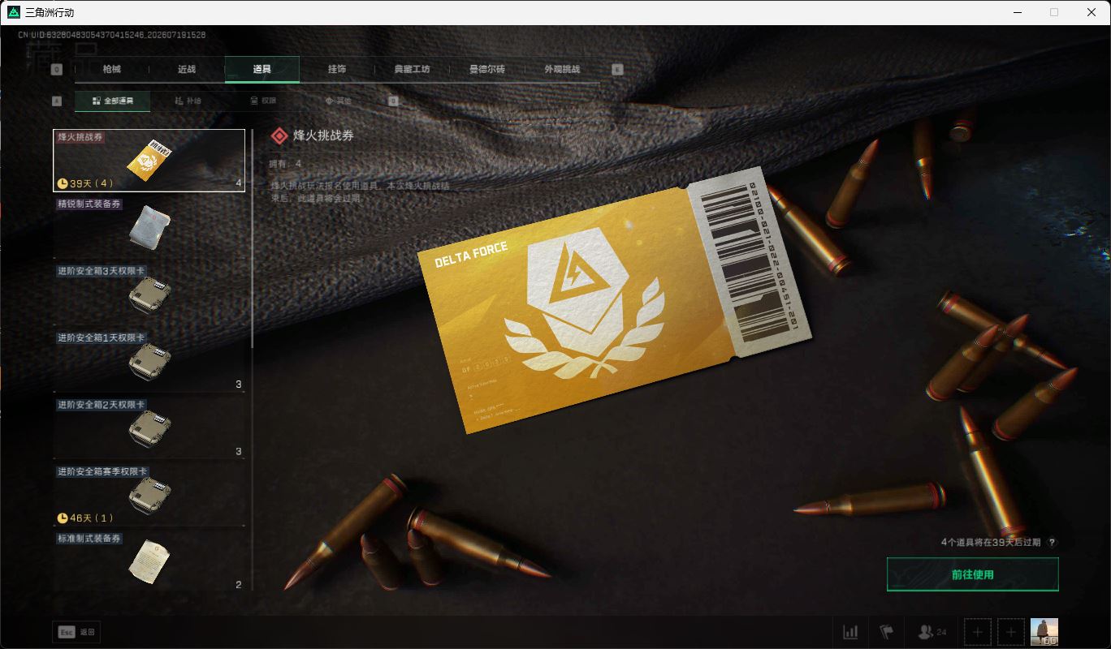Click the 39天 (4) expiry timer label
Screen dimensions: 1111x649
coord(85,183)
